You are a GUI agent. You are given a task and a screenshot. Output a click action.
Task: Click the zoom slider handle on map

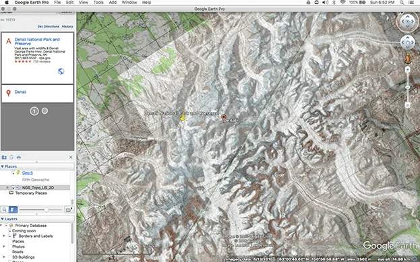tap(407, 88)
